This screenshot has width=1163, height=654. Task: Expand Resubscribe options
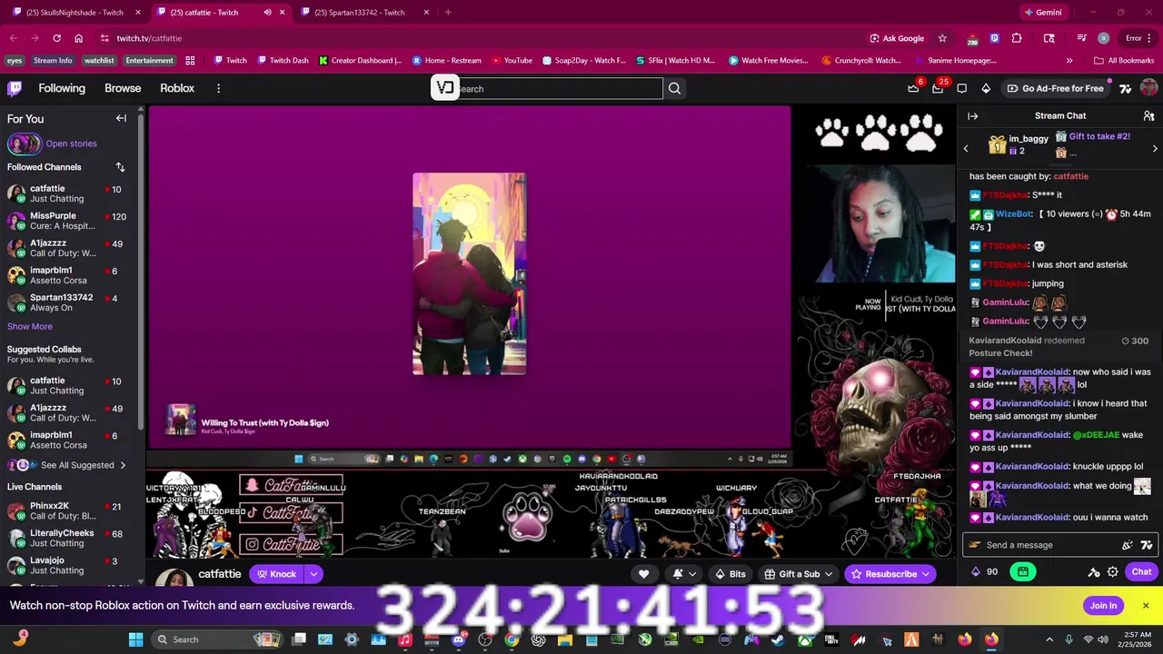tap(926, 574)
